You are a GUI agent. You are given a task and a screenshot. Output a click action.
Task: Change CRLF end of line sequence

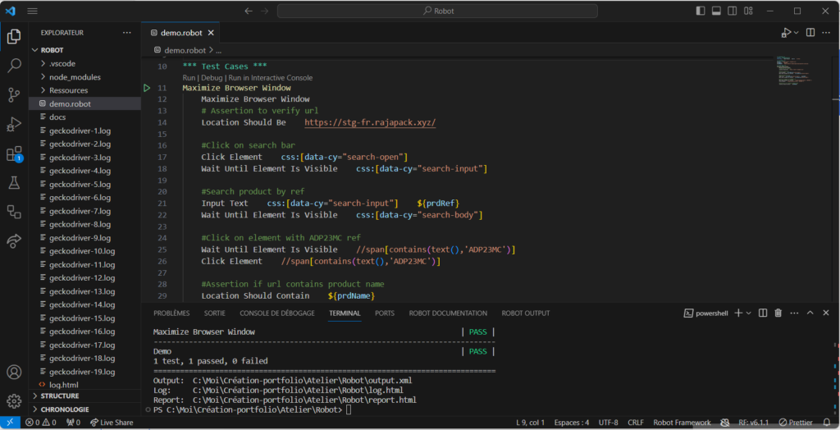[636, 423]
